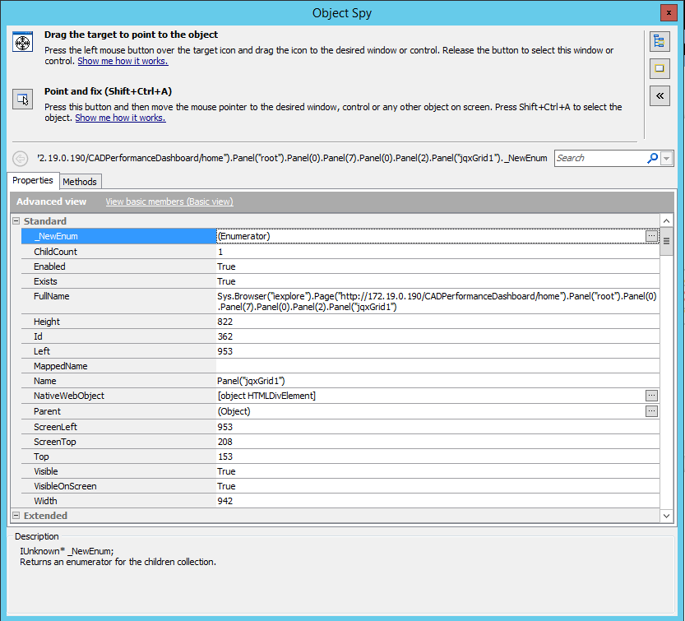
Task: Open ellipsis button on Parent row
Action: [651, 411]
